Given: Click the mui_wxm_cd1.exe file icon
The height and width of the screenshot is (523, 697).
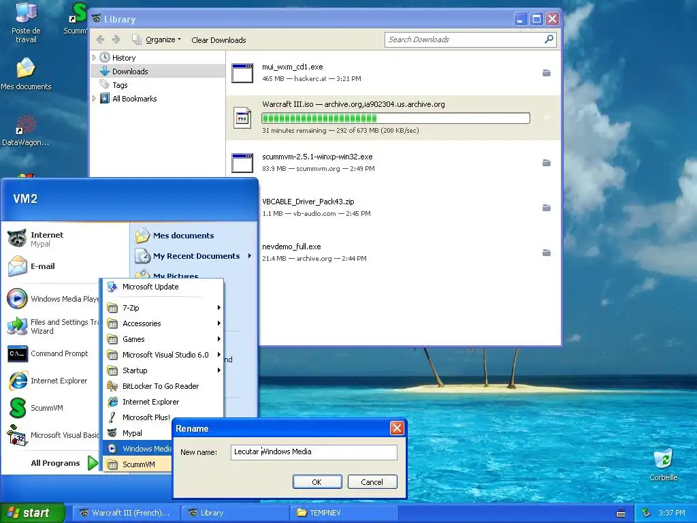Looking at the screenshot, I should pyautogui.click(x=243, y=73).
